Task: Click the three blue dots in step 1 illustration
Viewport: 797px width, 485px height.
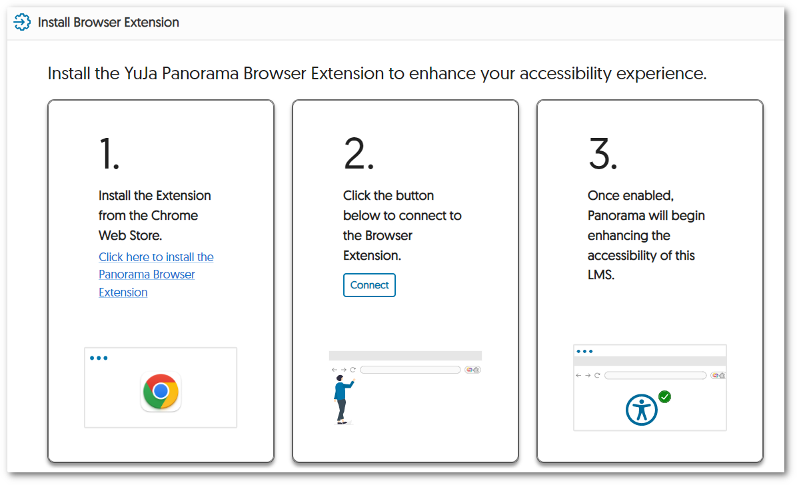Action: click(x=99, y=358)
